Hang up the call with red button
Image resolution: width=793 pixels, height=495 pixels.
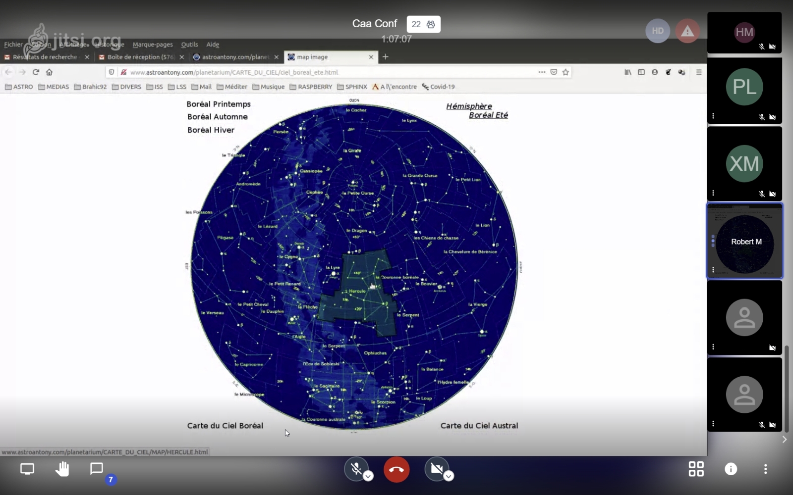[396, 469]
